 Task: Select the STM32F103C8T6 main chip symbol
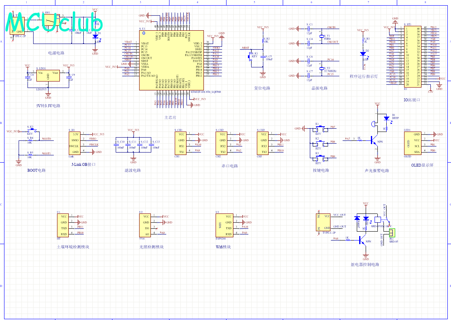click(x=172, y=60)
